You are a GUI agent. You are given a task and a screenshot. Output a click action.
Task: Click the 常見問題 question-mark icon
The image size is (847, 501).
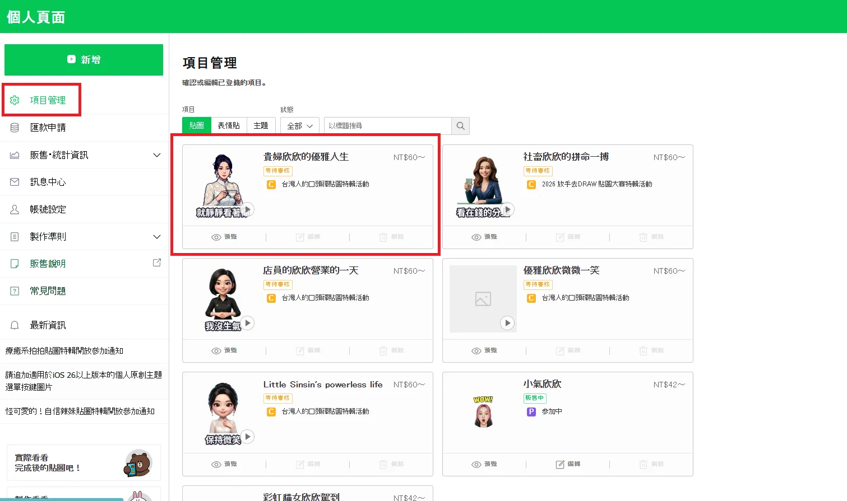point(15,291)
